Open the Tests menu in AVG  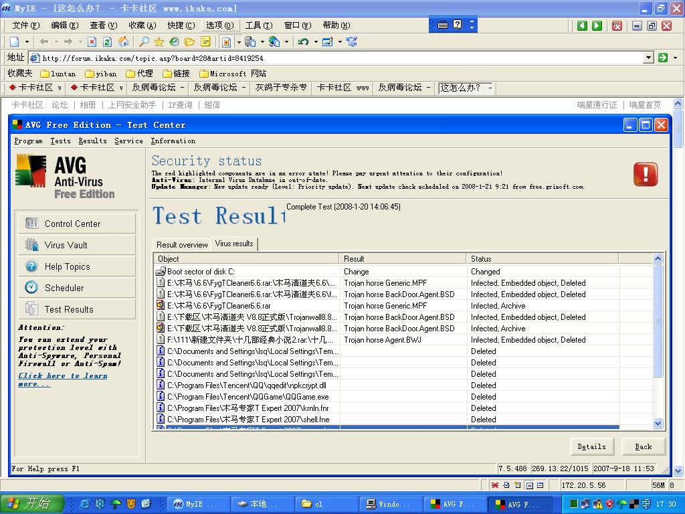pos(60,141)
